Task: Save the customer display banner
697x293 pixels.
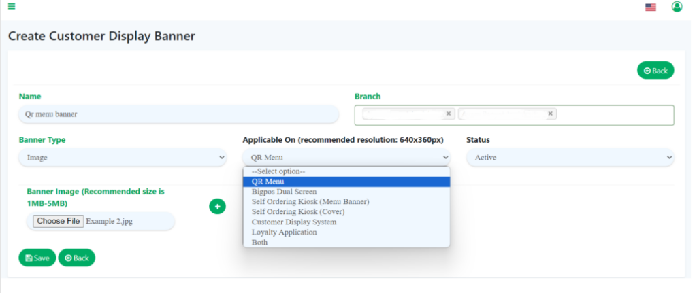Action: tap(37, 258)
